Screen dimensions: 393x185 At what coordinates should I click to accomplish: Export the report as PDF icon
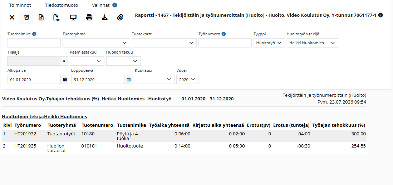click(57, 17)
